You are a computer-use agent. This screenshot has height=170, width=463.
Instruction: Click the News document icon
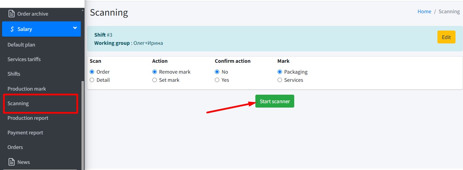(12, 162)
